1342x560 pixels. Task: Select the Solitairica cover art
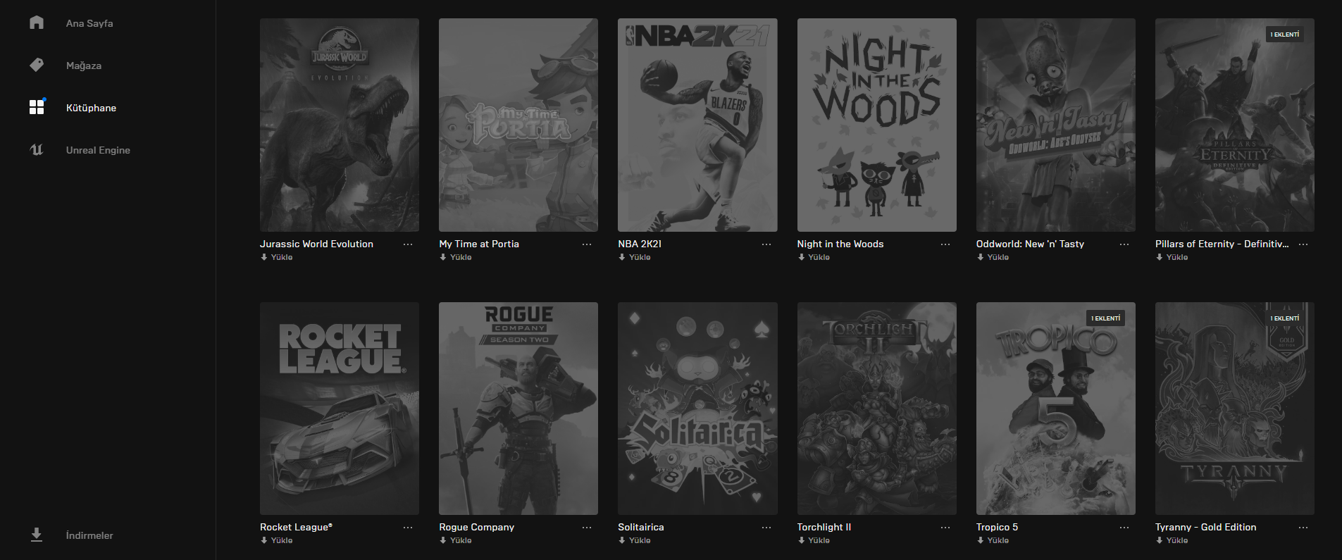click(x=697, y=409)
